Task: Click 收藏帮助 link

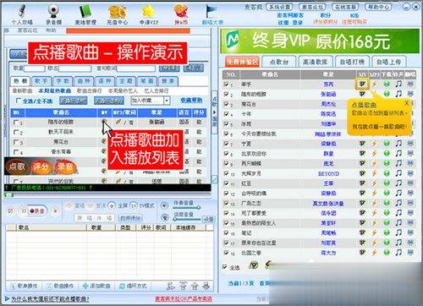Action: (191, 101)
